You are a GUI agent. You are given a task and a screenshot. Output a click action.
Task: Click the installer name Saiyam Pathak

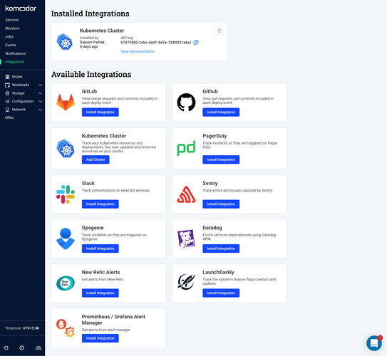(x=92, y=42)
